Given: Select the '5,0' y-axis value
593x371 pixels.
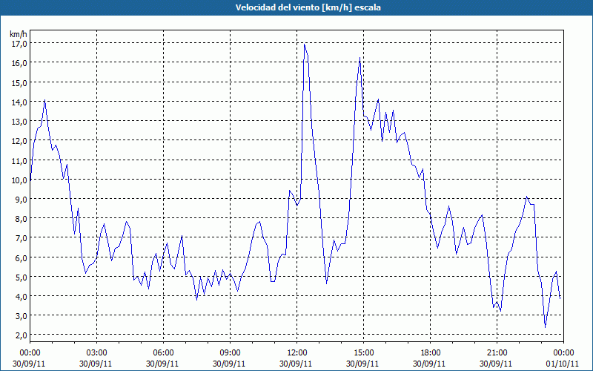Looking at the screenshot, I should pyautogui.click(x=21, y=278).
